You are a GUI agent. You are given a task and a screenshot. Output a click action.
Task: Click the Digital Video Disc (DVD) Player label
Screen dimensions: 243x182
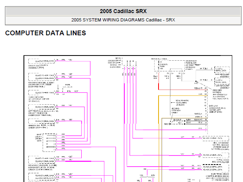(221, 161)
